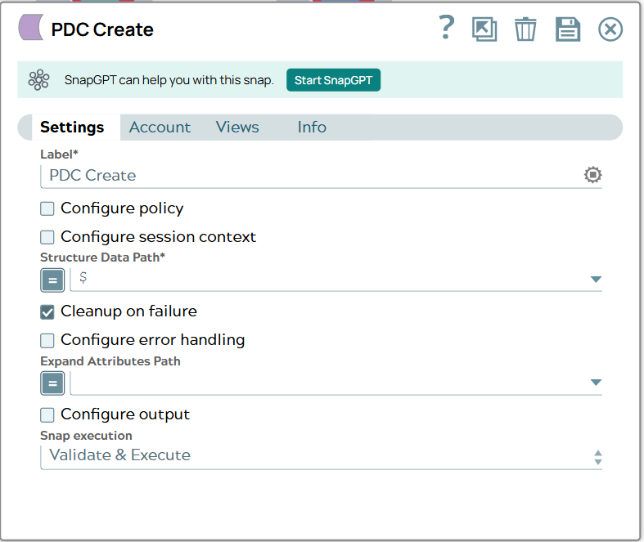Open Snap execution selector arrows
The height and width of the screenshot is (542, 644).
coord(598,457)
